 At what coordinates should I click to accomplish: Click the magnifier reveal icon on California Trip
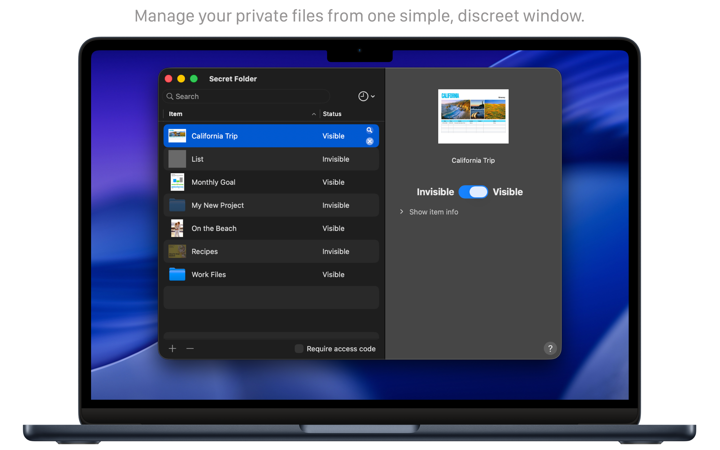tap(369, 130)
